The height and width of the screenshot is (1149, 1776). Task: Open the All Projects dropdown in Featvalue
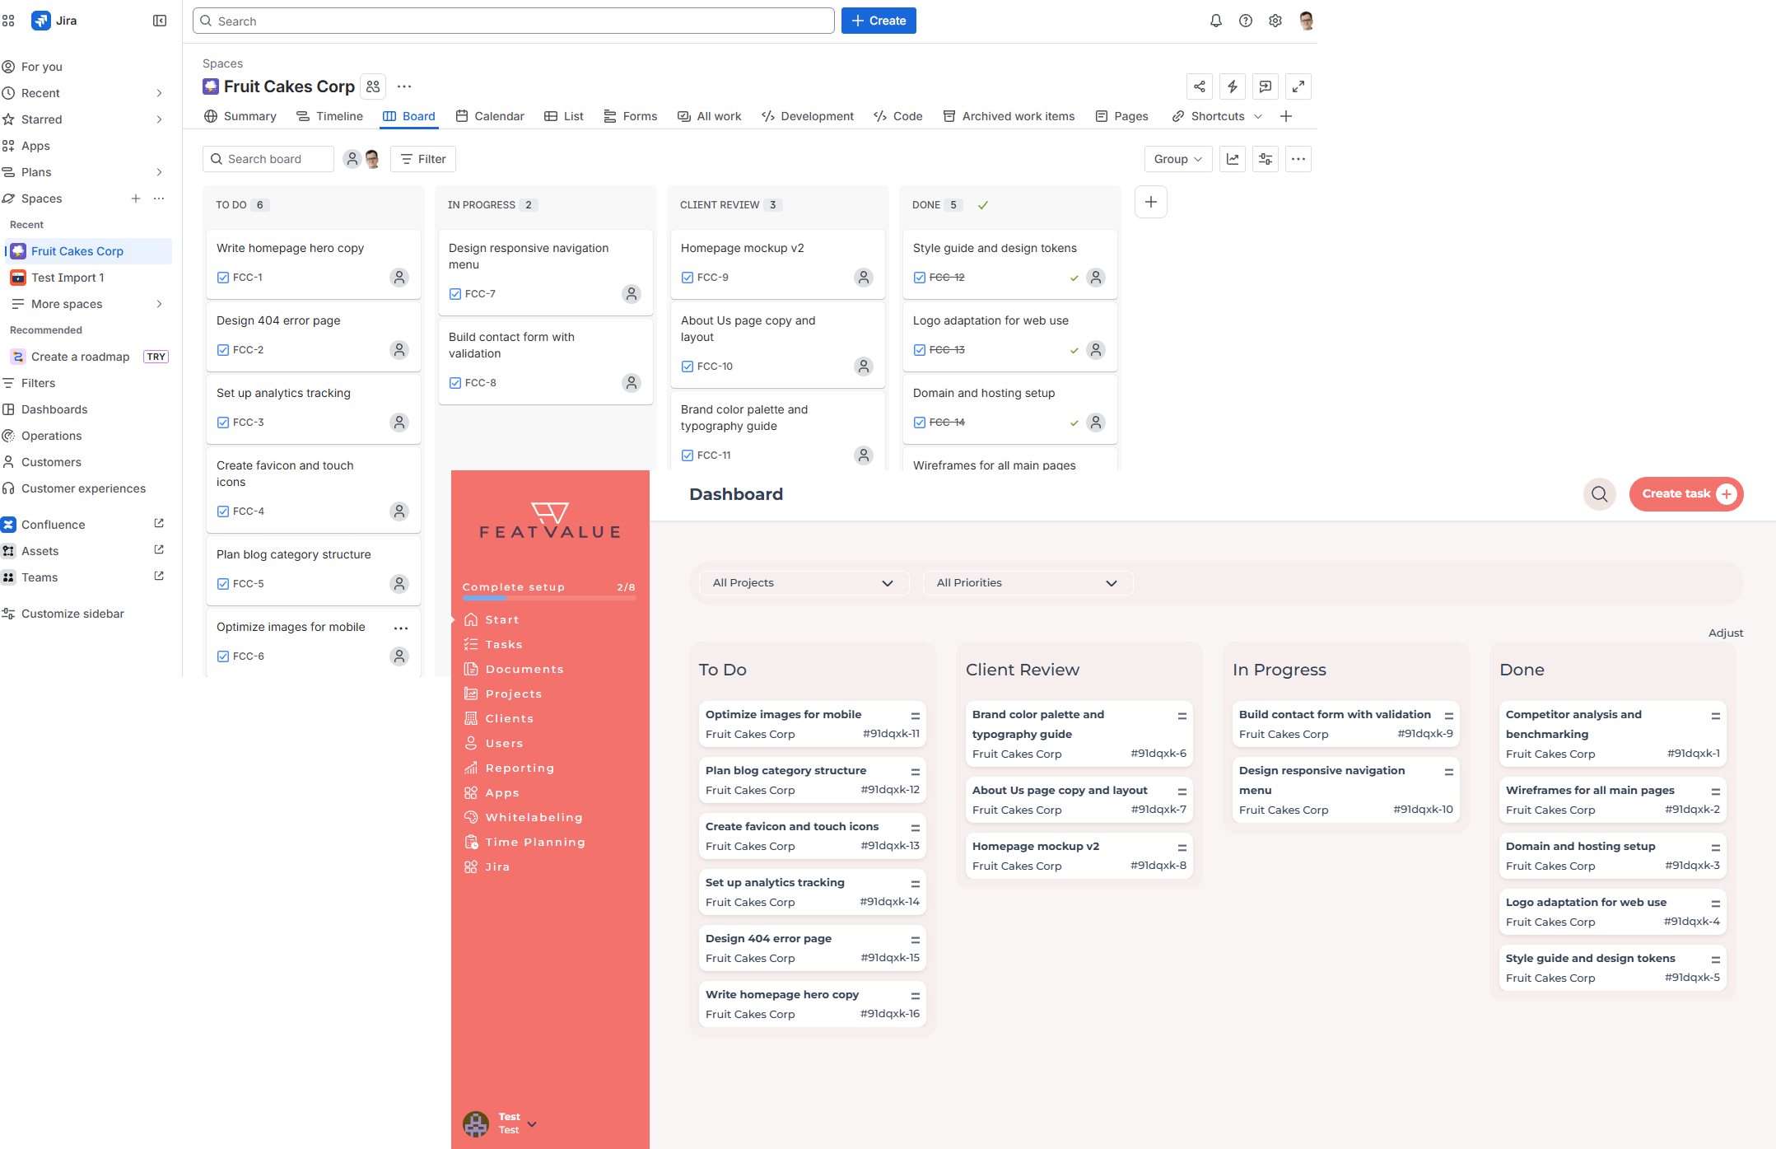(x=804, y=582)
